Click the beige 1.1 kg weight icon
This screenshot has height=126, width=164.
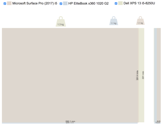(x=140, y=21)
